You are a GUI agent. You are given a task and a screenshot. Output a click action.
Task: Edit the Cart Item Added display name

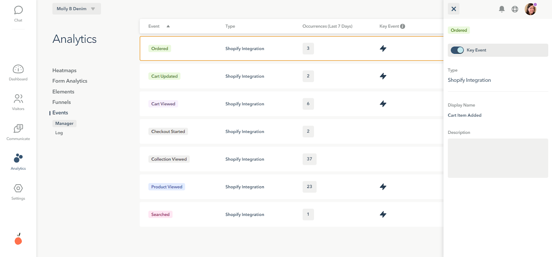pos(464,115)
